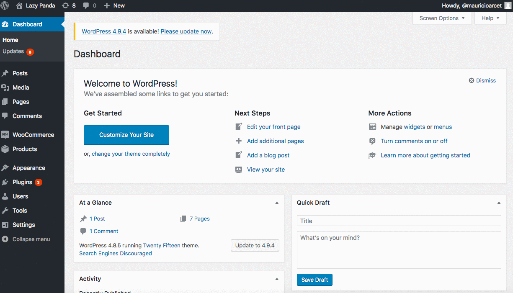Image resolution: width=513 pixels, height=293 pixels.
Task: Click the WordPress logo in admin bar
Action: (x=5, y=5)
